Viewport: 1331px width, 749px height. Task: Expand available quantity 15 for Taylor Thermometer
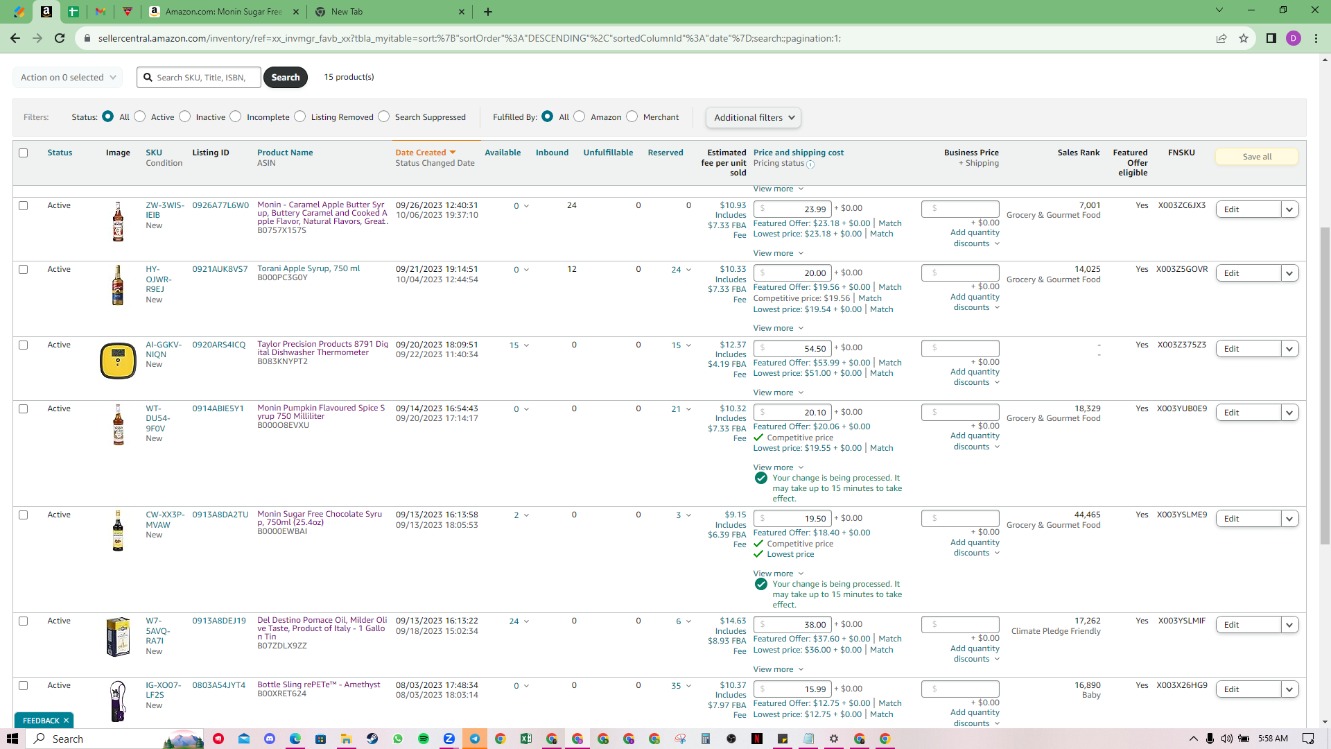(519, 345)
